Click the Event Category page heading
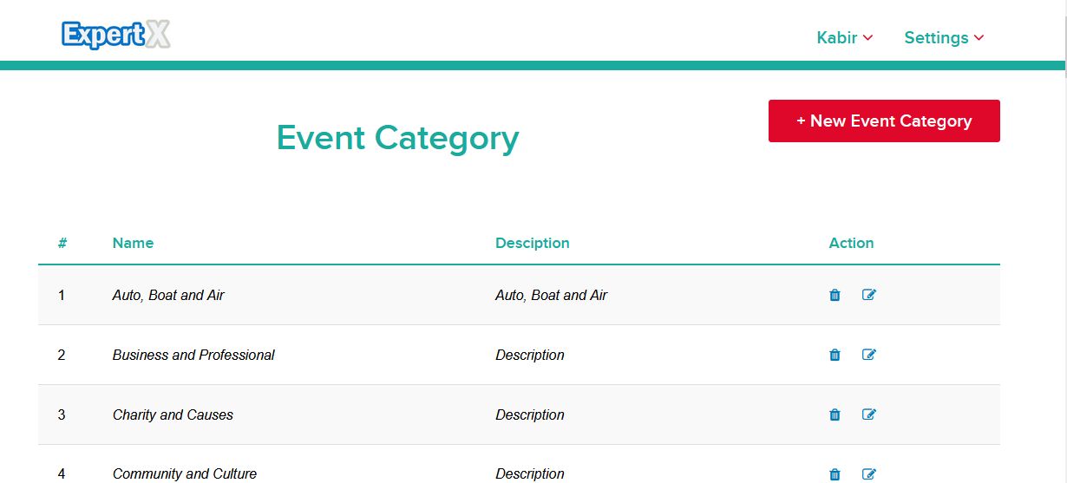Screen dimensions: 1067x483 click(x=397, y=138)
